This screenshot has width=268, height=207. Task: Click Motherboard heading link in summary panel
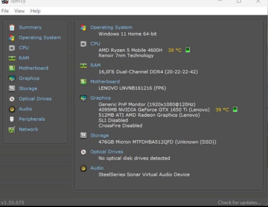105,82
